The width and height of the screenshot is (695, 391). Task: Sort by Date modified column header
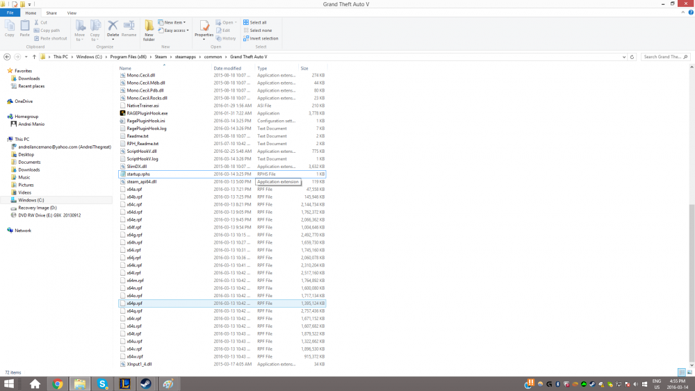pyautogui.click(x=234, y=68)
